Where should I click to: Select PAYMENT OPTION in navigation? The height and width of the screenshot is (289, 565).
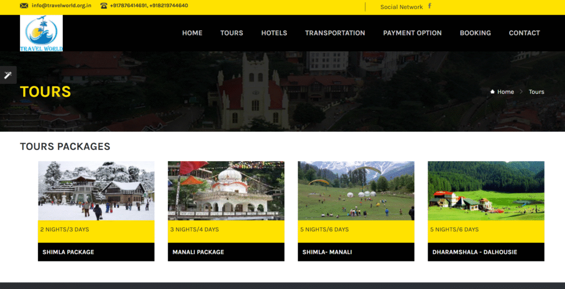[412, 33]
